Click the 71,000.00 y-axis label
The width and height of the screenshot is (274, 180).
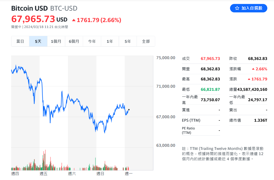click(166, 86)
